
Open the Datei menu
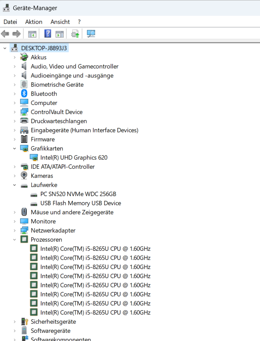point(10,22)
